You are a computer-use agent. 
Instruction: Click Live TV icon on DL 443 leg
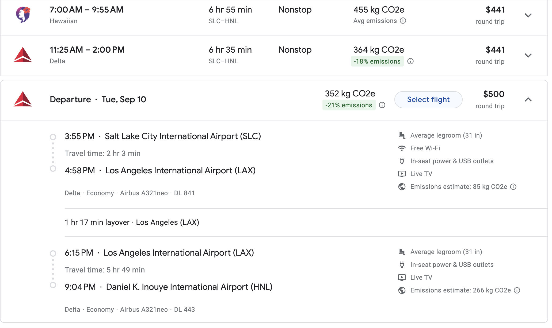click(x=402, y=278)
